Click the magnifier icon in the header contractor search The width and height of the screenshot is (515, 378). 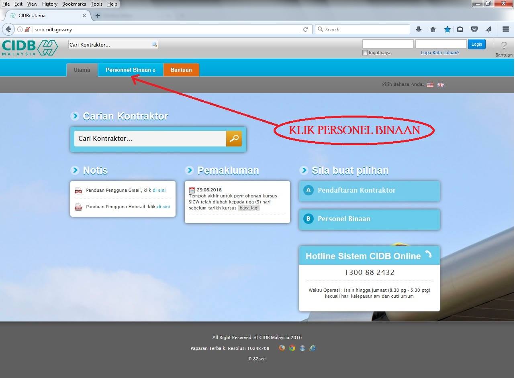154,45
